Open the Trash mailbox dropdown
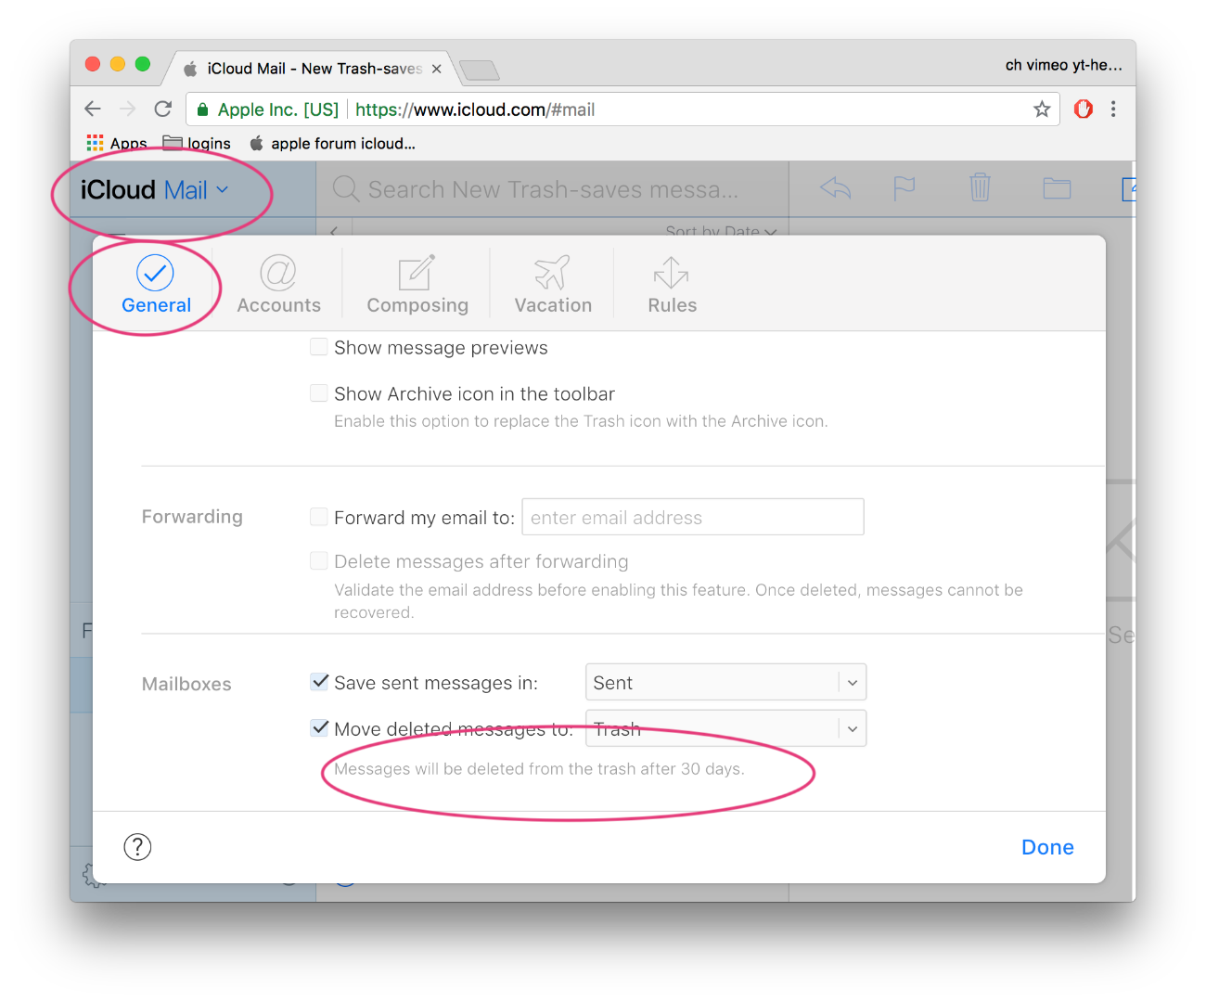The width and height of the screenshot is (1206, 1002). coord(725,728)
